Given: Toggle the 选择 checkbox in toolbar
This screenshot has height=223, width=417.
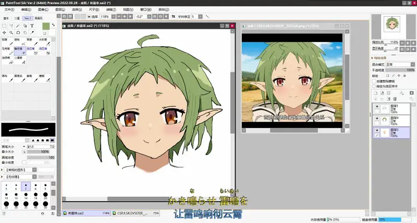Looking at the screenshot, I should point(89,17).
